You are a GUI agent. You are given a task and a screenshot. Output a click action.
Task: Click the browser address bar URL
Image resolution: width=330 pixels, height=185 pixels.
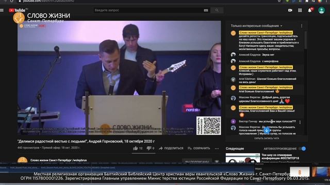[48, 1]
